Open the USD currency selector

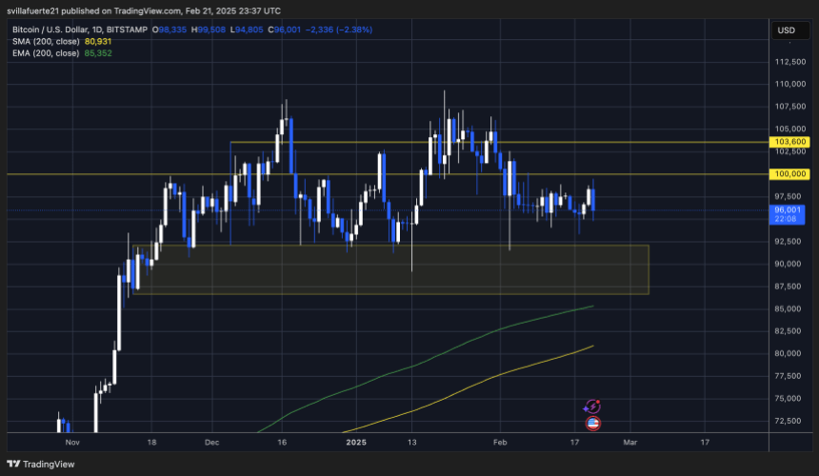pos(786,30)
